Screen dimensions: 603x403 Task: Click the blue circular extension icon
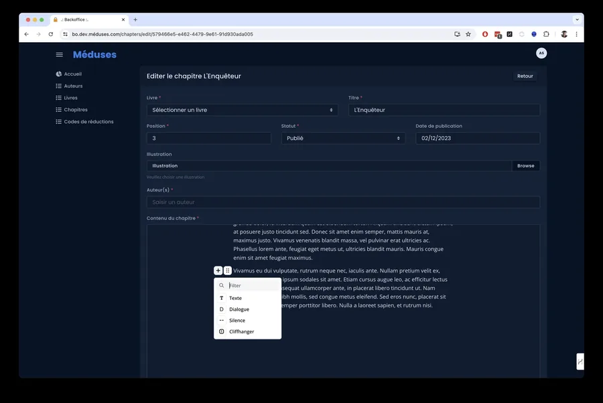pos(534,34)
